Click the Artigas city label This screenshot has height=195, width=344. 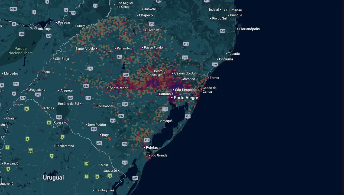pos(49,108)
